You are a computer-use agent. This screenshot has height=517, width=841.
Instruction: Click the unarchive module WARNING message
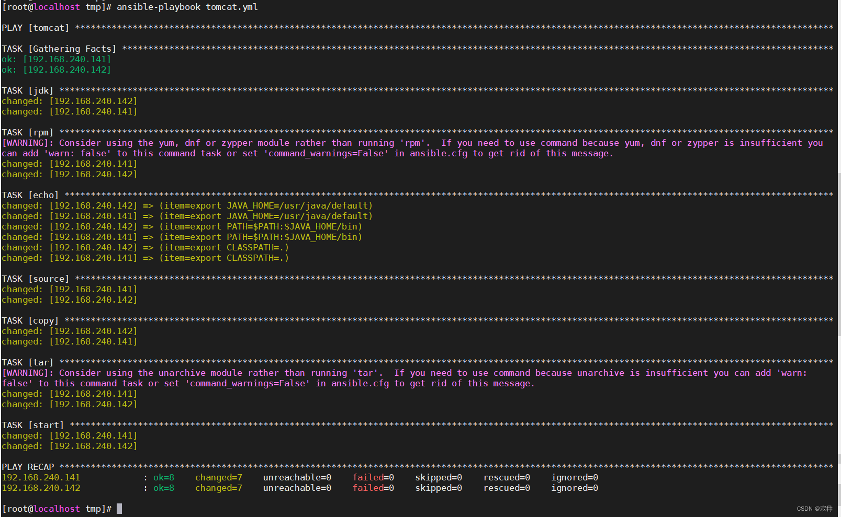coord(405,378)
